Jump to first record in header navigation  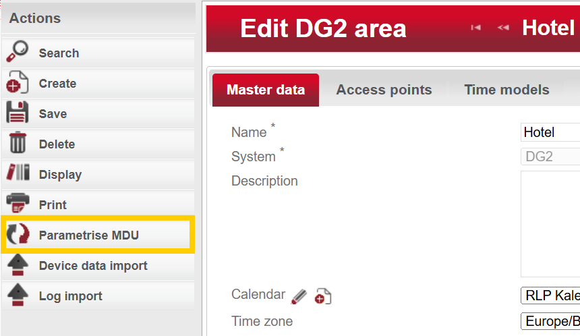[476, 28]
